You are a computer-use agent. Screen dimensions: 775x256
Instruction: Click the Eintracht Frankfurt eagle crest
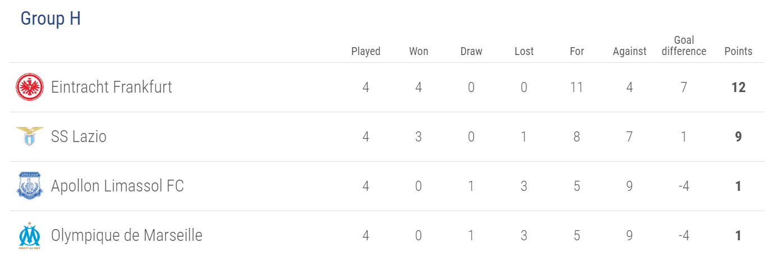point(30,87)
